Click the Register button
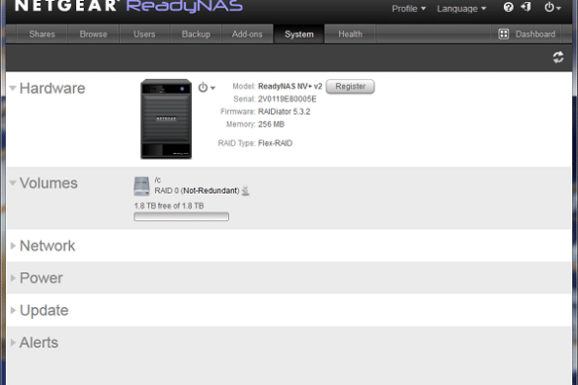This screenshot has width=578, height=385. [x=350, y=87]
